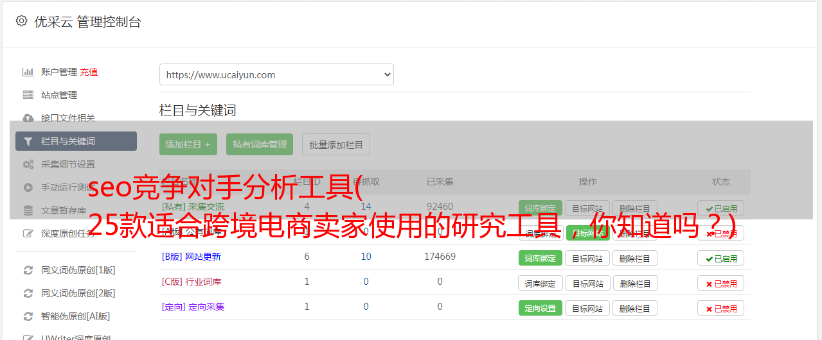Click 目标网站 for the 行业词库 row
The width and height of the screenshot is (822, 340).
(x=588, y=283)
